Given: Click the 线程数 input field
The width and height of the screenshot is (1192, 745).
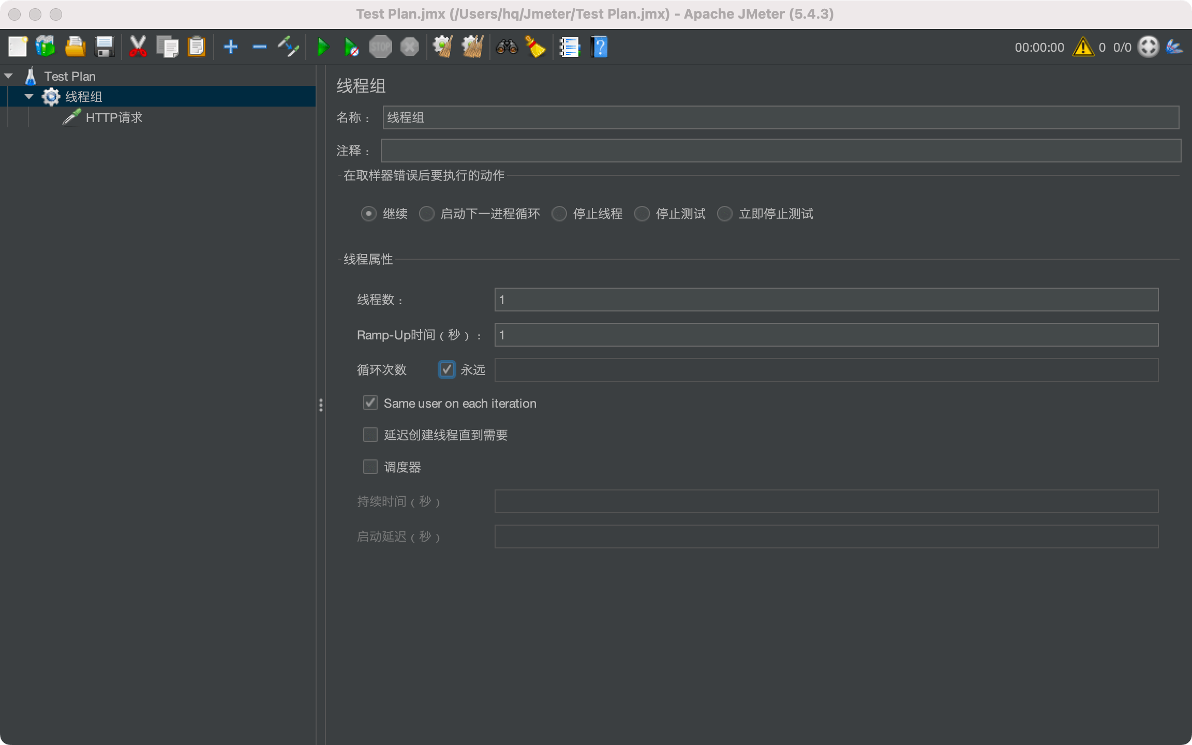Looking at the screenshot, I should 826,300.
